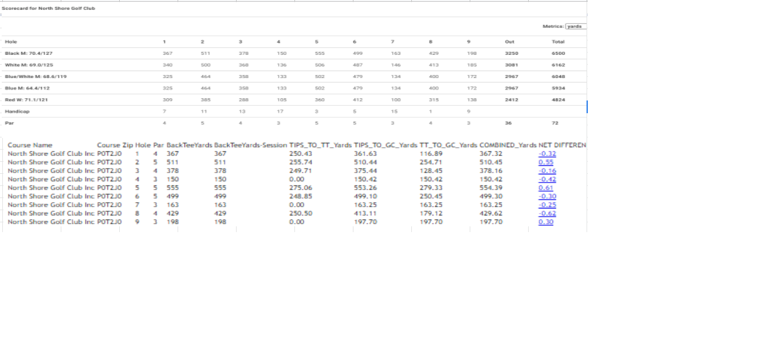This screenshot has width=774, height=343.
Task: Click the Total column header
Action: point(558,42)
